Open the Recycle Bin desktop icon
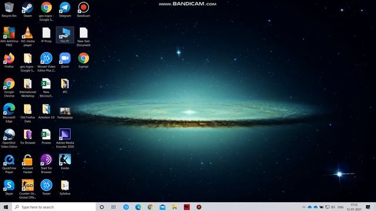 (x=9, y=10)
